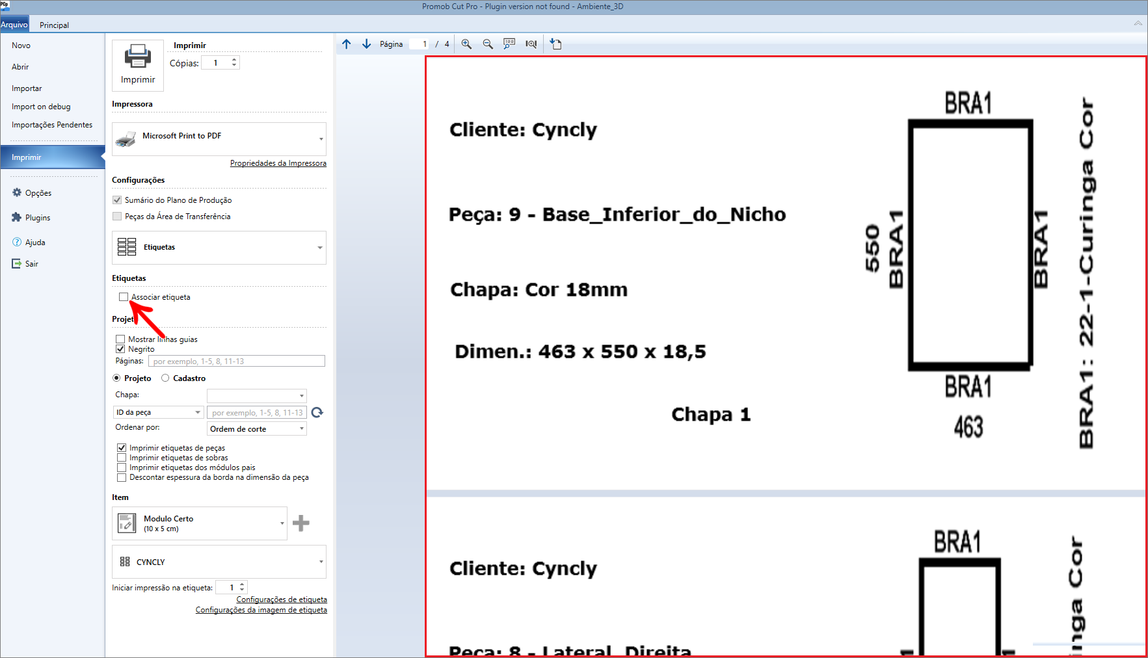This screenshot has height=658, width=1148.
Task: Select the Cadastro radio button
Action: [165, 378]
